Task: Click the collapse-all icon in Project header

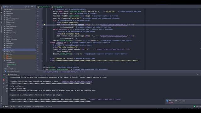Action: (x=29, y=7)
